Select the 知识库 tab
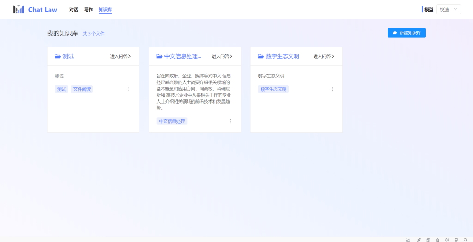 (x=105, y=10)
